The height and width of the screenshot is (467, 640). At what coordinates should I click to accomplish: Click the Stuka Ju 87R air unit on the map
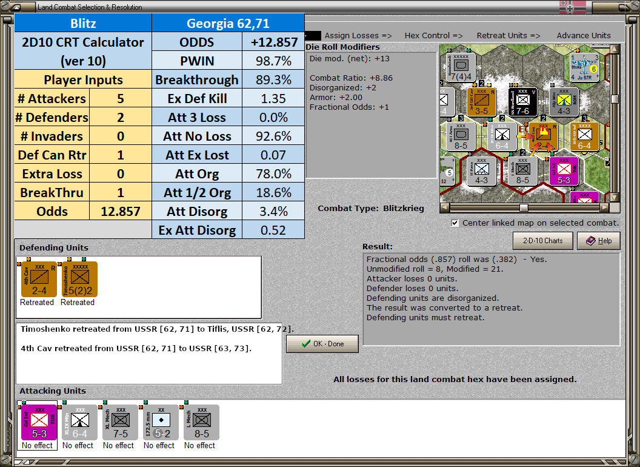pyautogui.click(x=584, y=68)
